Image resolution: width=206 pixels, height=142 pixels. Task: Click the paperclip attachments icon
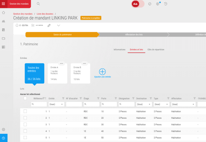pos(49,25)
